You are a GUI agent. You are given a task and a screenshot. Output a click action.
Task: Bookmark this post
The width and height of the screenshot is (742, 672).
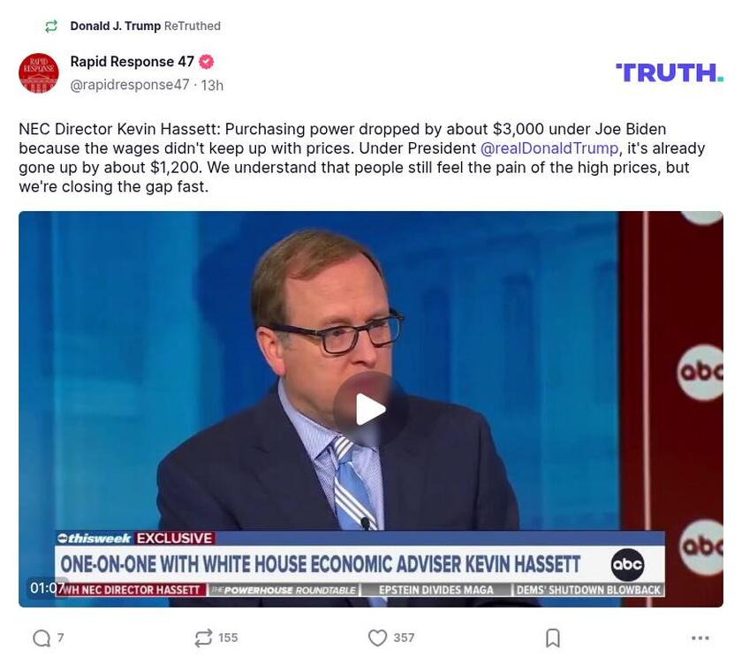553,638
